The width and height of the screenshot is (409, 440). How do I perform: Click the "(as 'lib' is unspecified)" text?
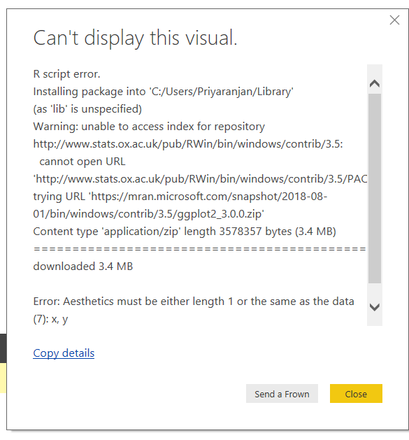coord(87,109)
